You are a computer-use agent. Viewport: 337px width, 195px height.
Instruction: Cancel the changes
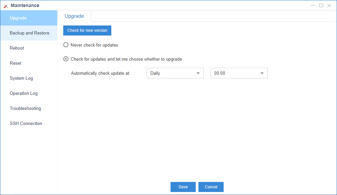211,187
